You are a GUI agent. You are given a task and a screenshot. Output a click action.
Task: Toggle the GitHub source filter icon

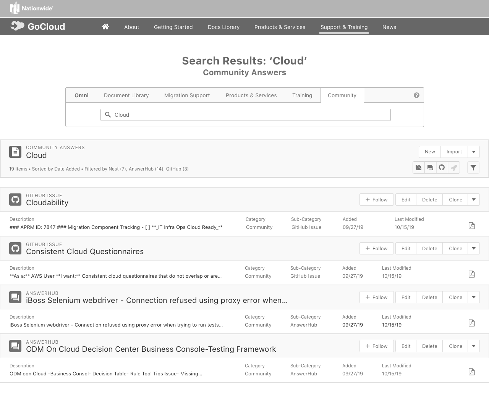[442, 167]
